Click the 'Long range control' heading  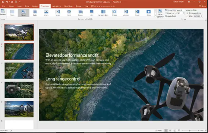[x=63, y=79]
